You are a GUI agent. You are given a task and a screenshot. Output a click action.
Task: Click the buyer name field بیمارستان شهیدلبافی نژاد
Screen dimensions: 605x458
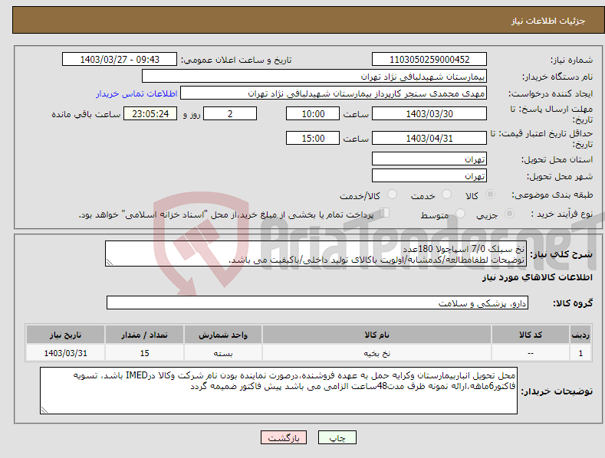tap(314, 77)
